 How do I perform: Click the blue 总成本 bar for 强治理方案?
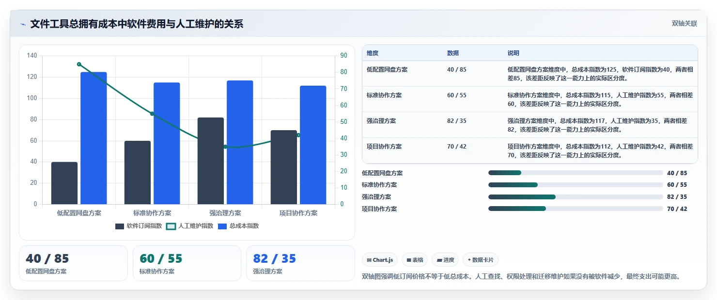pyautogui.click(x=240, y=142)
